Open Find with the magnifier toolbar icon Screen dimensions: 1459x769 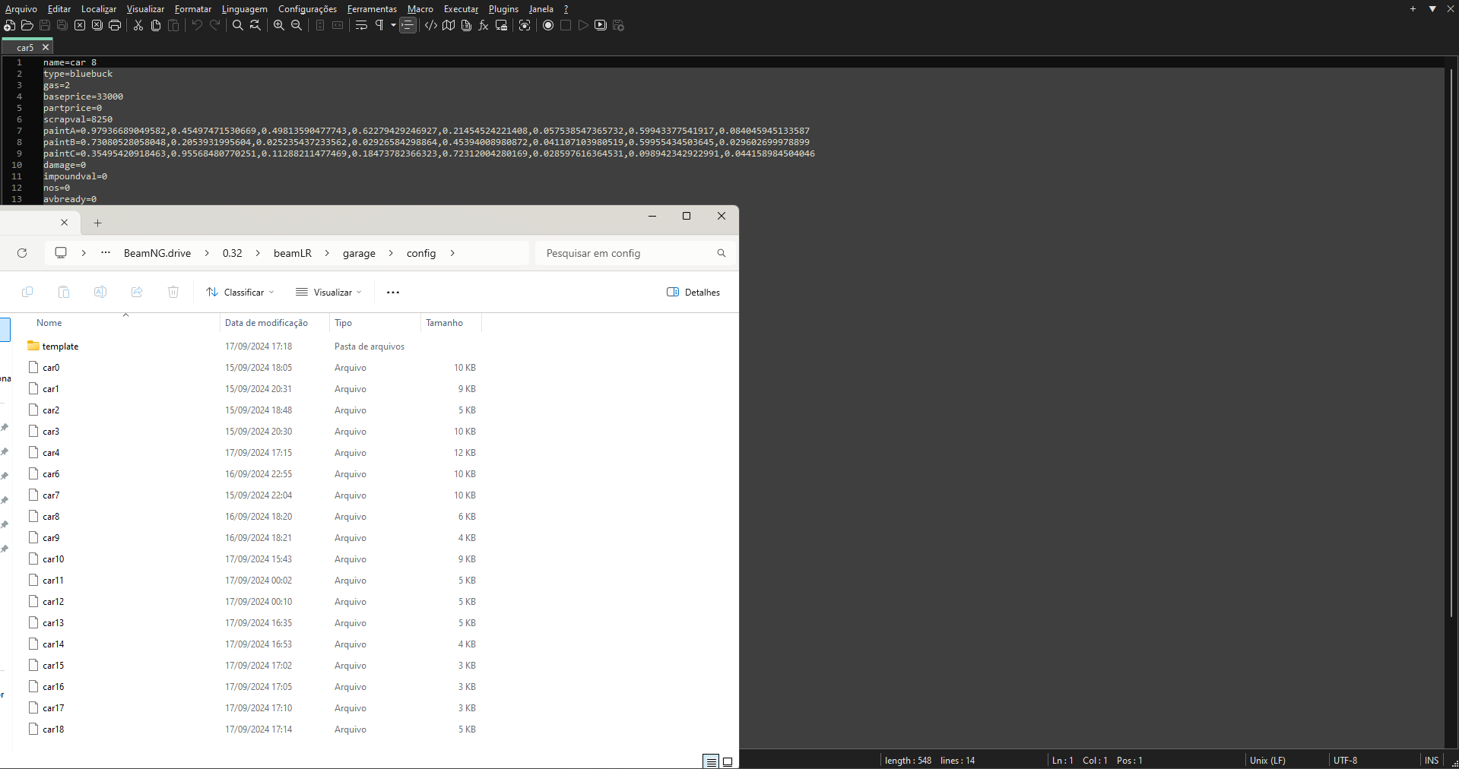pos(238,25)
